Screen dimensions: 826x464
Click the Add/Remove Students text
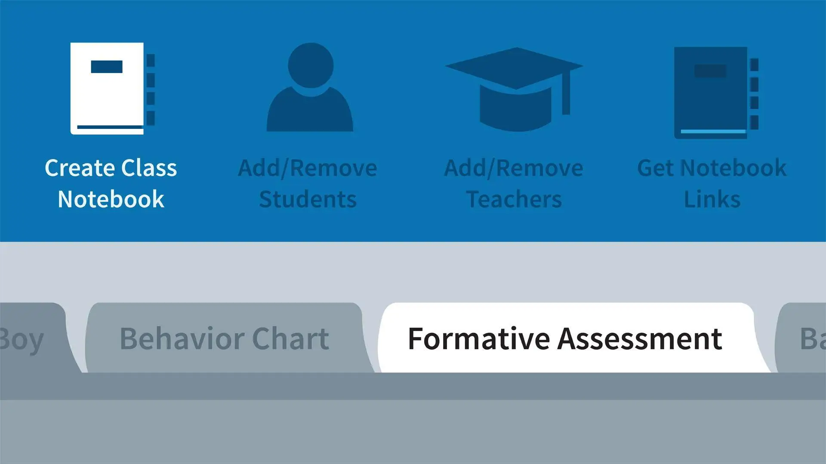[x=308, y=183]
